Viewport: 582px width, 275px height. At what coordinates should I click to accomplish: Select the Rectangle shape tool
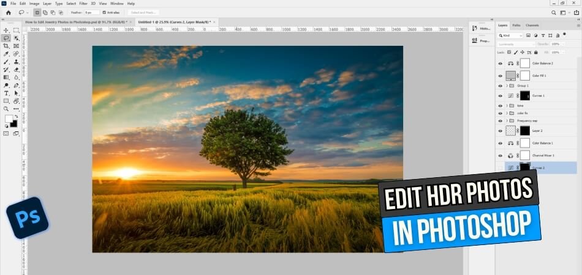pyautogui.click(x=6, y=101)
